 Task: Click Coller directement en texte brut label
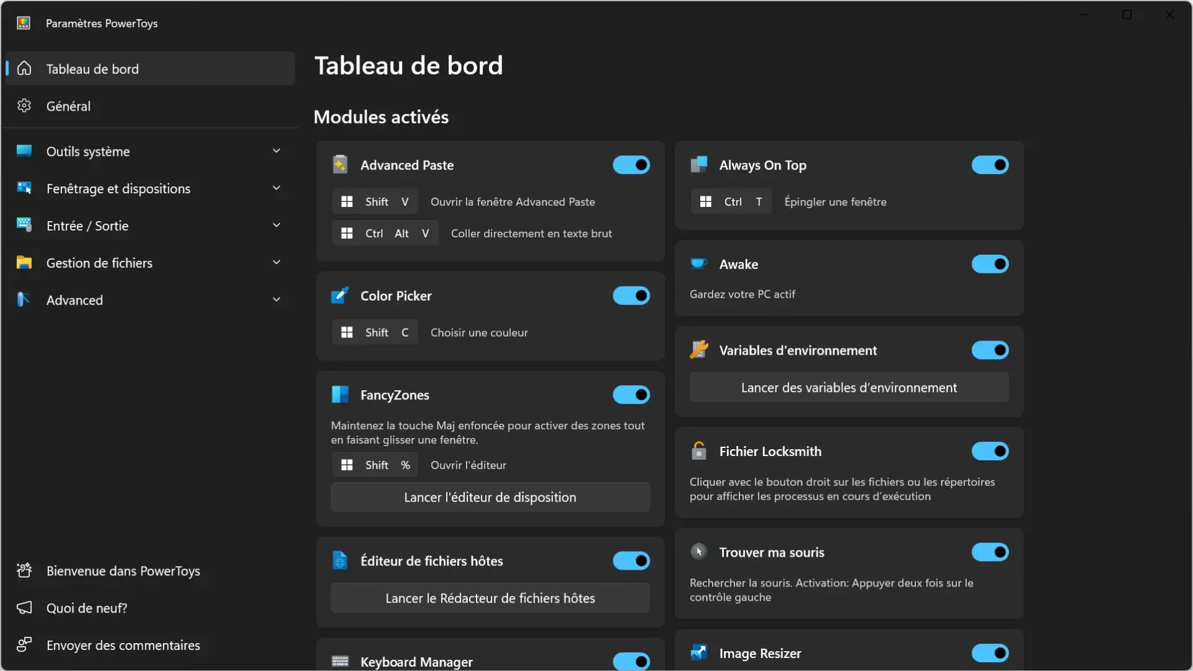point(531,234)
